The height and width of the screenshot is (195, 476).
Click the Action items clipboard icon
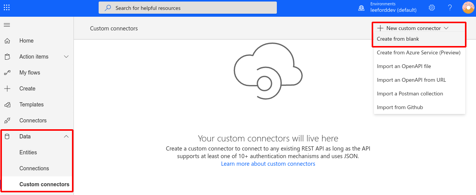7,57
